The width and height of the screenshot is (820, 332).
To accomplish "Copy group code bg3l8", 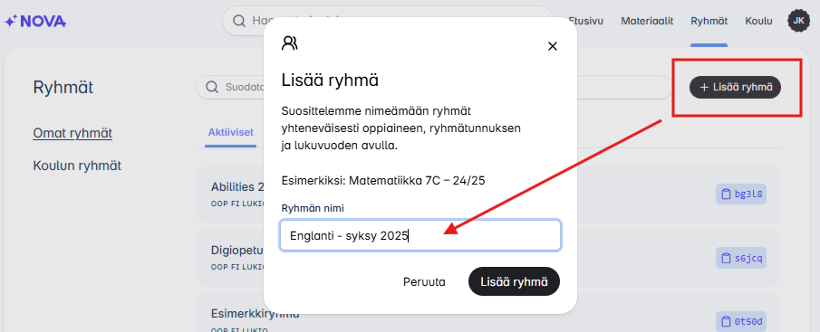I will [740, 194].
